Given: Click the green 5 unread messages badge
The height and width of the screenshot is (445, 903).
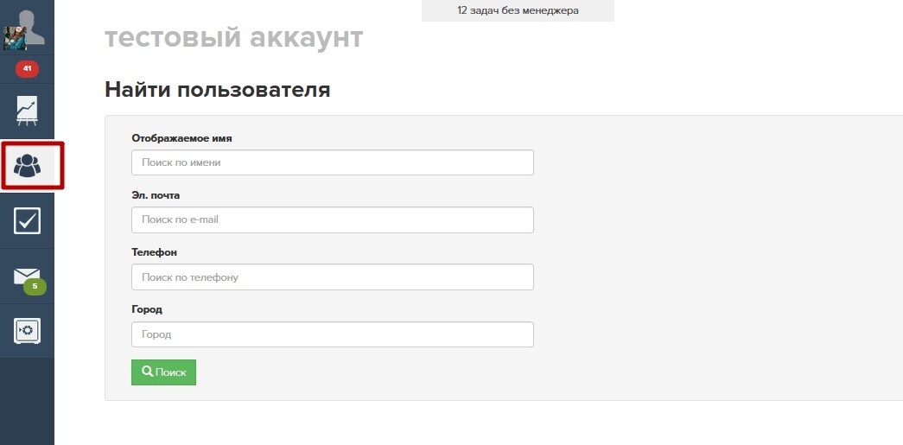Looking at the screenshot, I should click(35, 286).
